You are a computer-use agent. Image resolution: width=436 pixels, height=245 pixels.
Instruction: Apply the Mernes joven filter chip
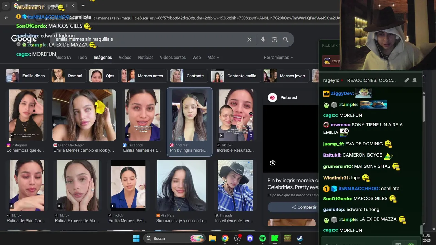coord(286,76)
